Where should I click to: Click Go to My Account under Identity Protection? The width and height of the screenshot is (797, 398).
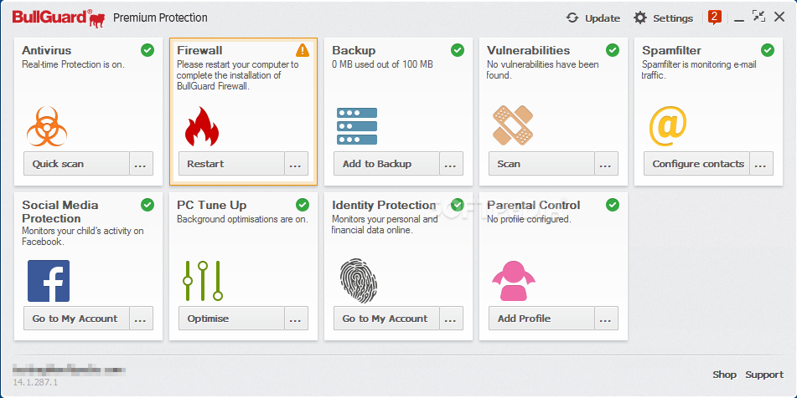point(387,318)
